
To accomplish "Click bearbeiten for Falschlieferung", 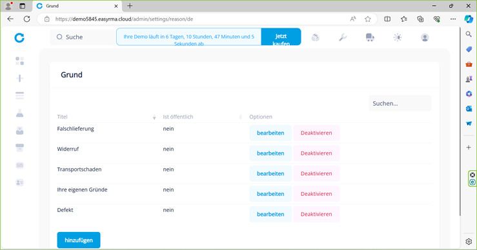I will click(270, 133).
